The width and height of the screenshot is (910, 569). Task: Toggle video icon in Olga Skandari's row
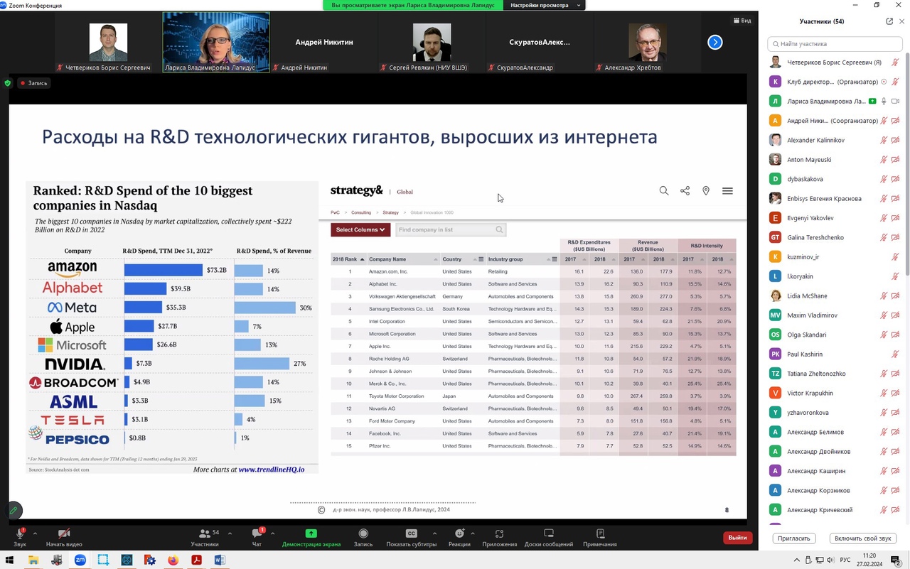coord(896,335)
